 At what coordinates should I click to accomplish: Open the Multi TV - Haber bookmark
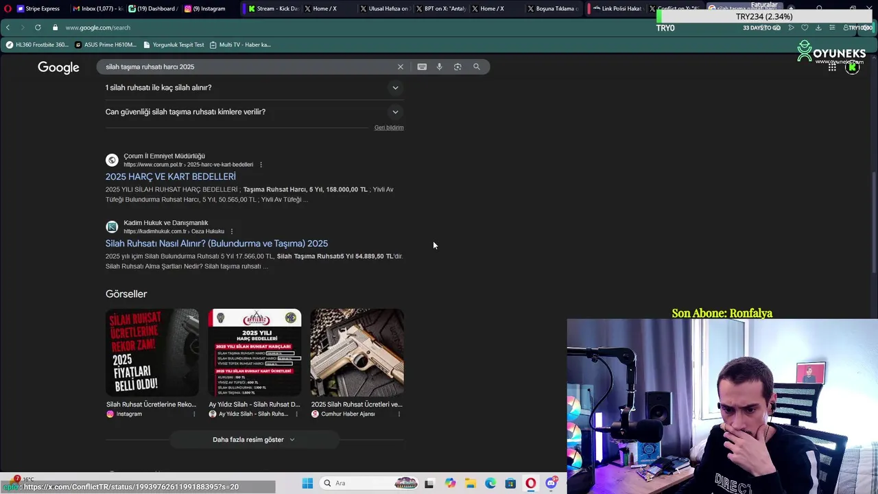[240, 45]
